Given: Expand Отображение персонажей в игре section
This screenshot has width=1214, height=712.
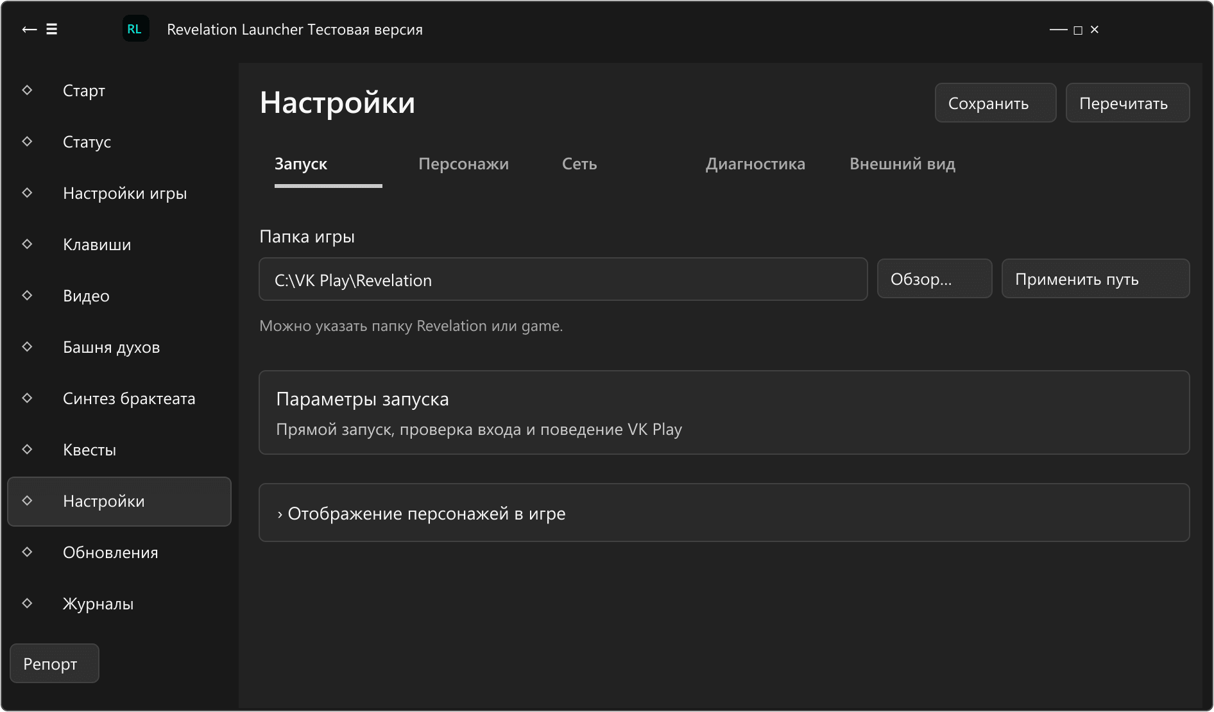Looking at the screenshot, I should (724, 513).
